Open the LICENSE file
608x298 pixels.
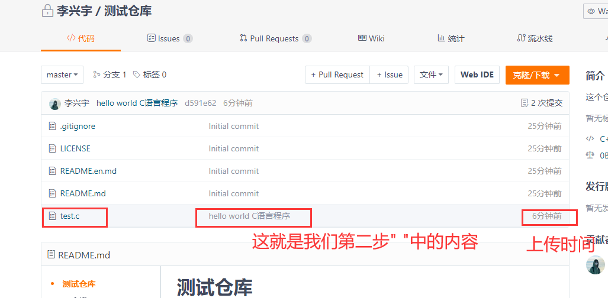click(75, 148)
